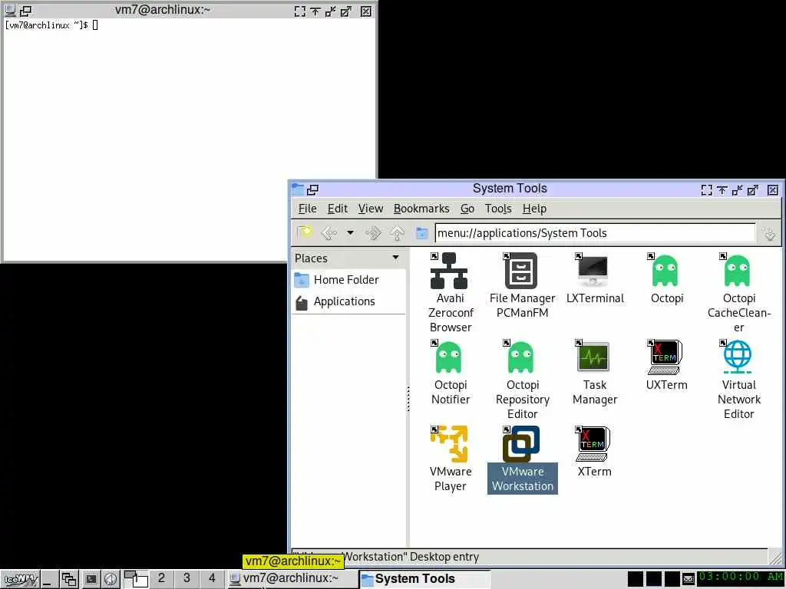Click the path field menu://applications/System Tools
This screenshot has width=786, height=589.
tap(595, 233)
